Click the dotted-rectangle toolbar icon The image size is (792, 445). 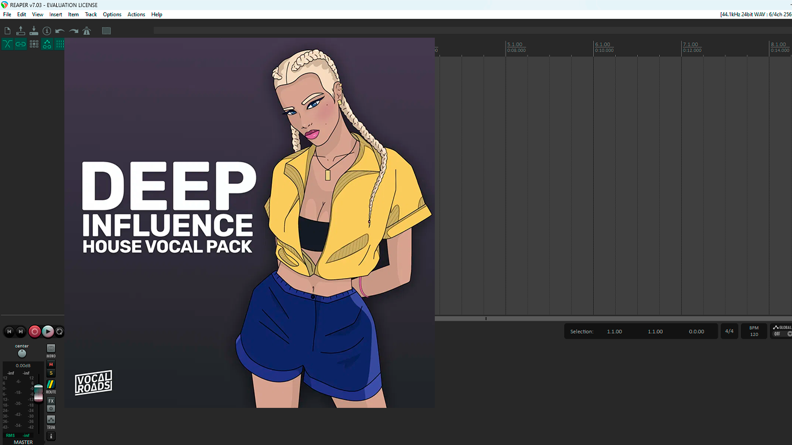click(106, 31)
